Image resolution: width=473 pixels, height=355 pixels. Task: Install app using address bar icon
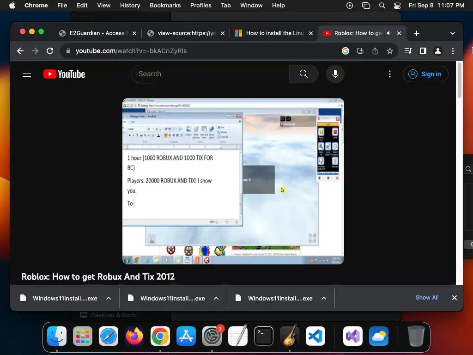point(360,51)
